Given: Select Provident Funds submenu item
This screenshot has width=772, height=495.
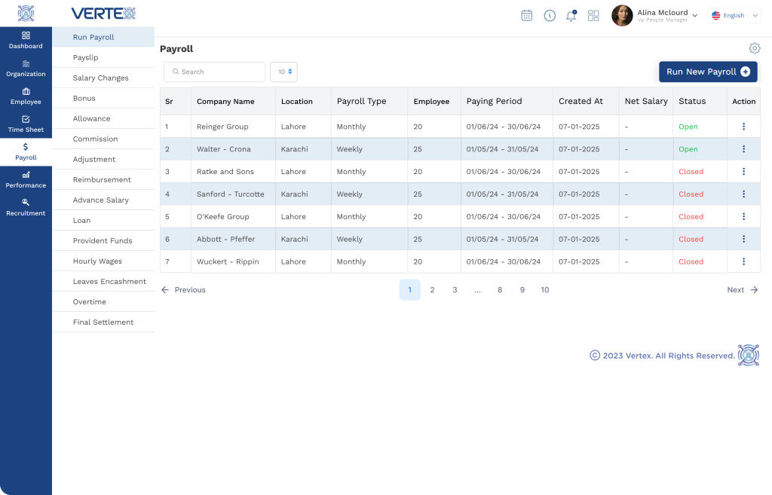Looking at the screenshot, I should click(x=103, y=240).
